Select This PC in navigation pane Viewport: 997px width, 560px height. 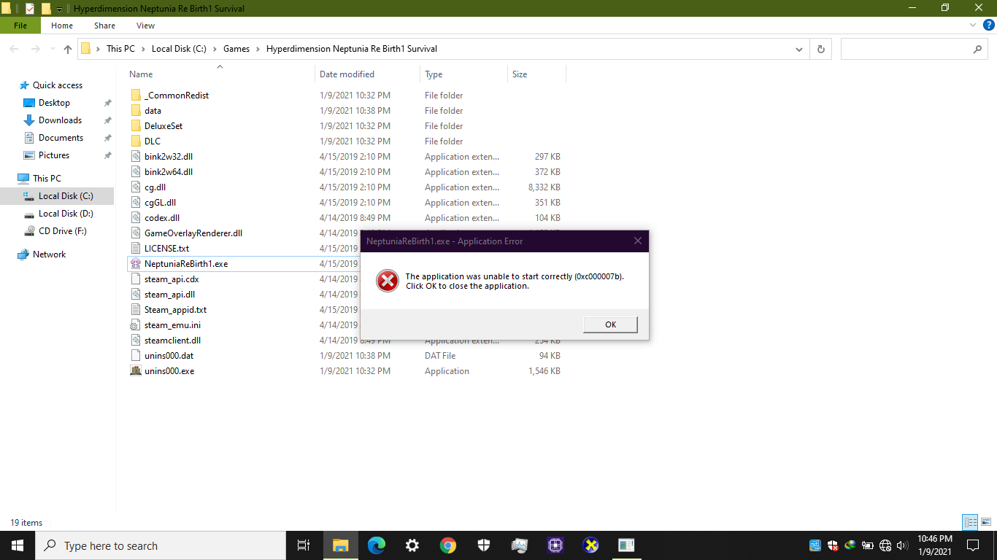pyautogui.click(x=47, y=179)
